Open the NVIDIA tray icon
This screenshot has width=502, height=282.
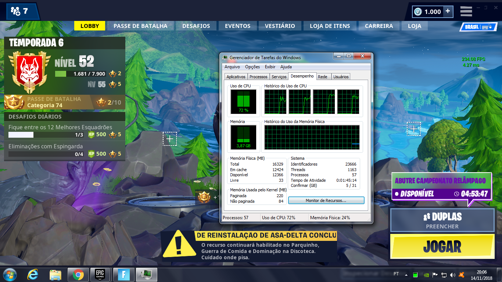(426, 275)
